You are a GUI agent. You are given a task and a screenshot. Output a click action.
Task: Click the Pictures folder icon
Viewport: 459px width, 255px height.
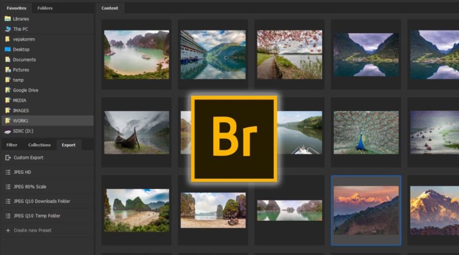(x=8, y=70)
